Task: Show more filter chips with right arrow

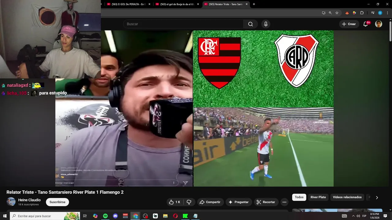Action: coord(377,197)
